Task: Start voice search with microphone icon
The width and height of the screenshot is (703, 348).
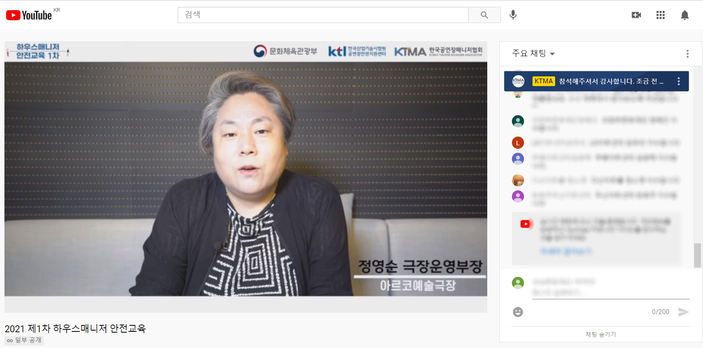Action: 513,15
